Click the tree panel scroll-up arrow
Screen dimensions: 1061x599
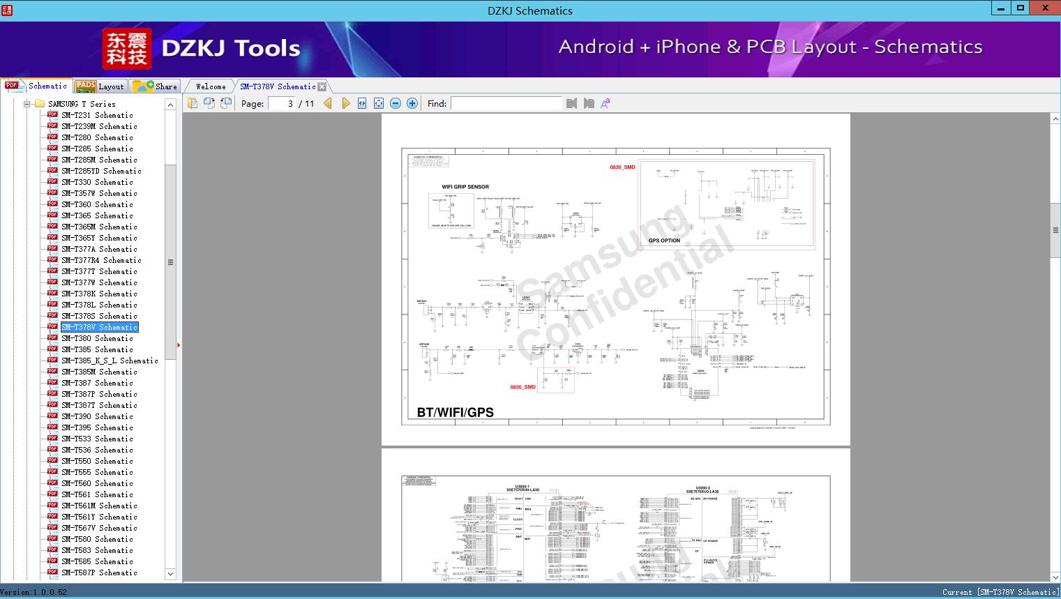click(170, 105)
